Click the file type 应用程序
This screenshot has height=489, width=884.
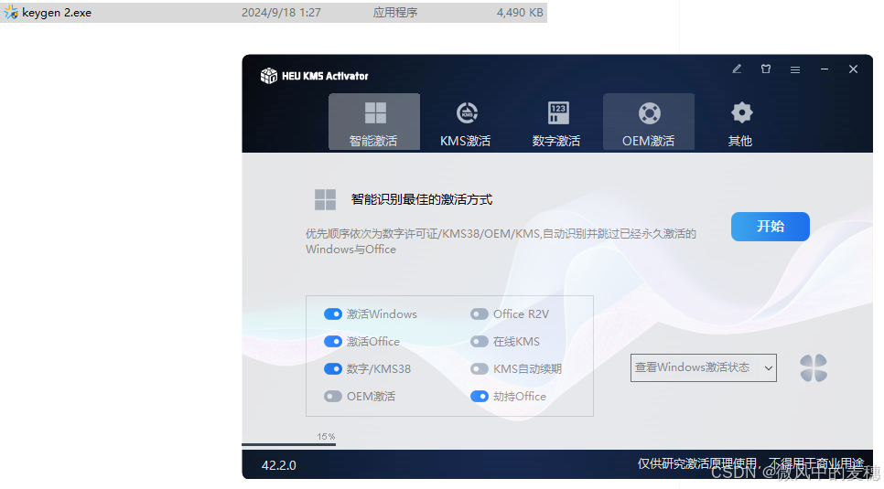[395, 13]
